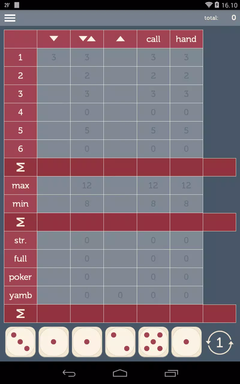Image resolution: width=240 pixels, height=384 pixels.
Task: Score 8 for min in call column
Action: point(153,204)
